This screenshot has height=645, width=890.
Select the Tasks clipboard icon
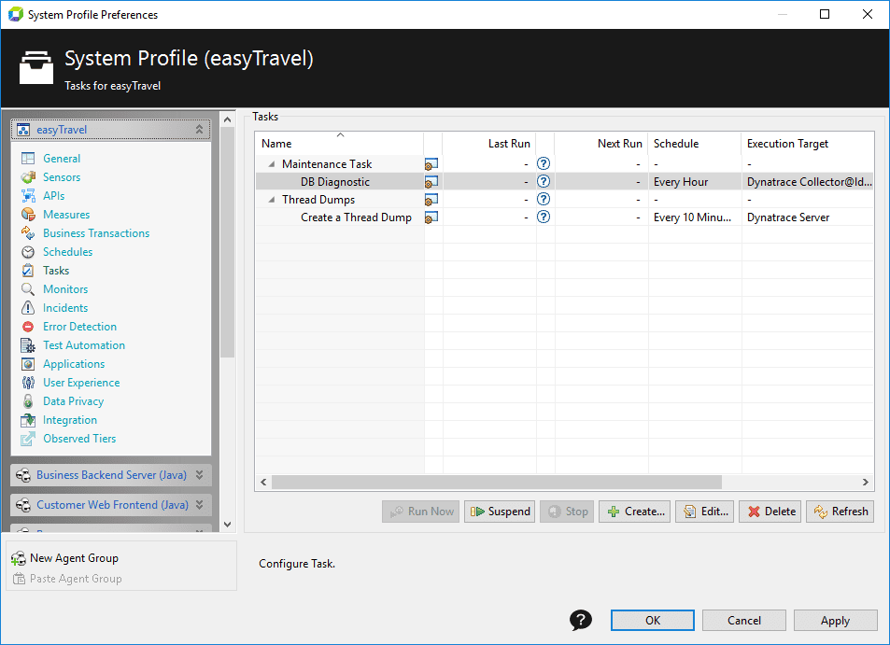coord(28,271)
